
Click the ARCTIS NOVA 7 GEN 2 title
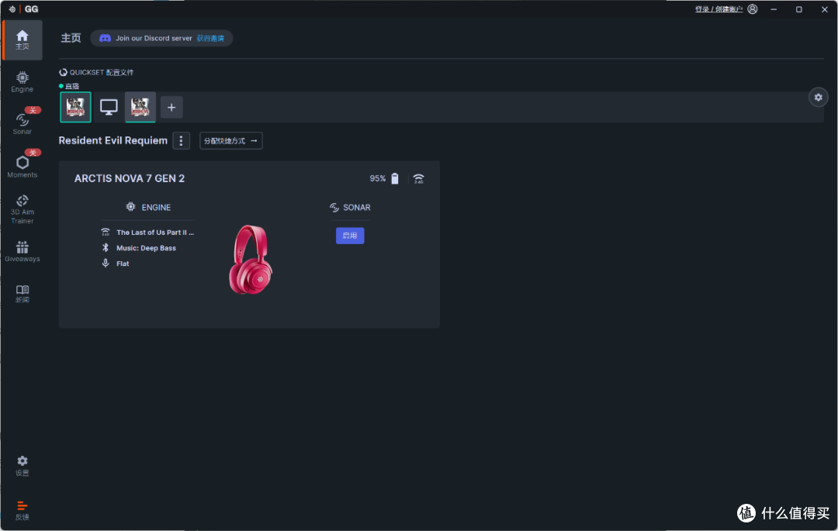tap(130, 178)
